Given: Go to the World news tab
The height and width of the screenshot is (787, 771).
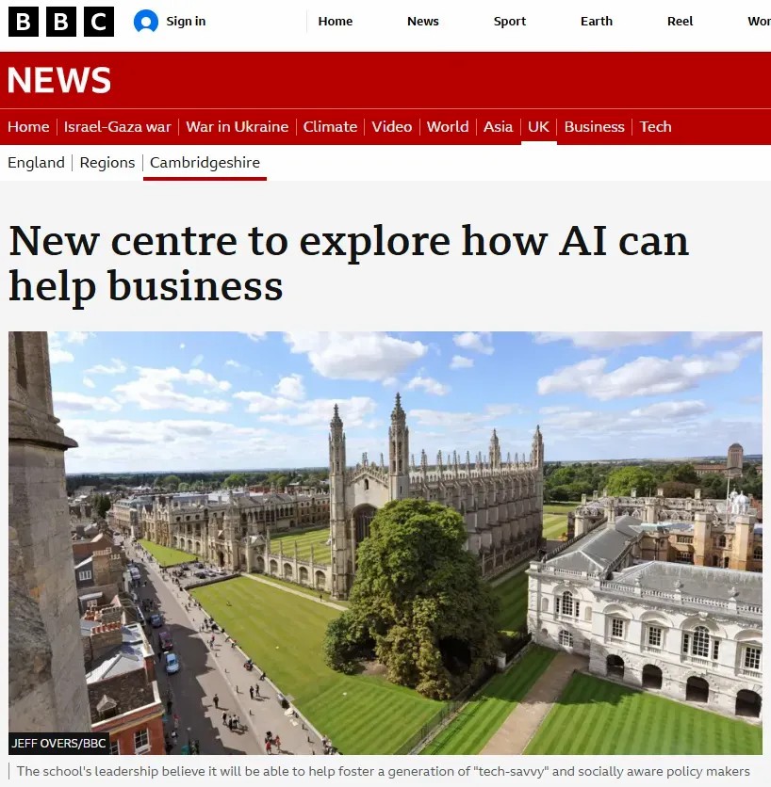Looking at the screenshot, I should point(448,126).
